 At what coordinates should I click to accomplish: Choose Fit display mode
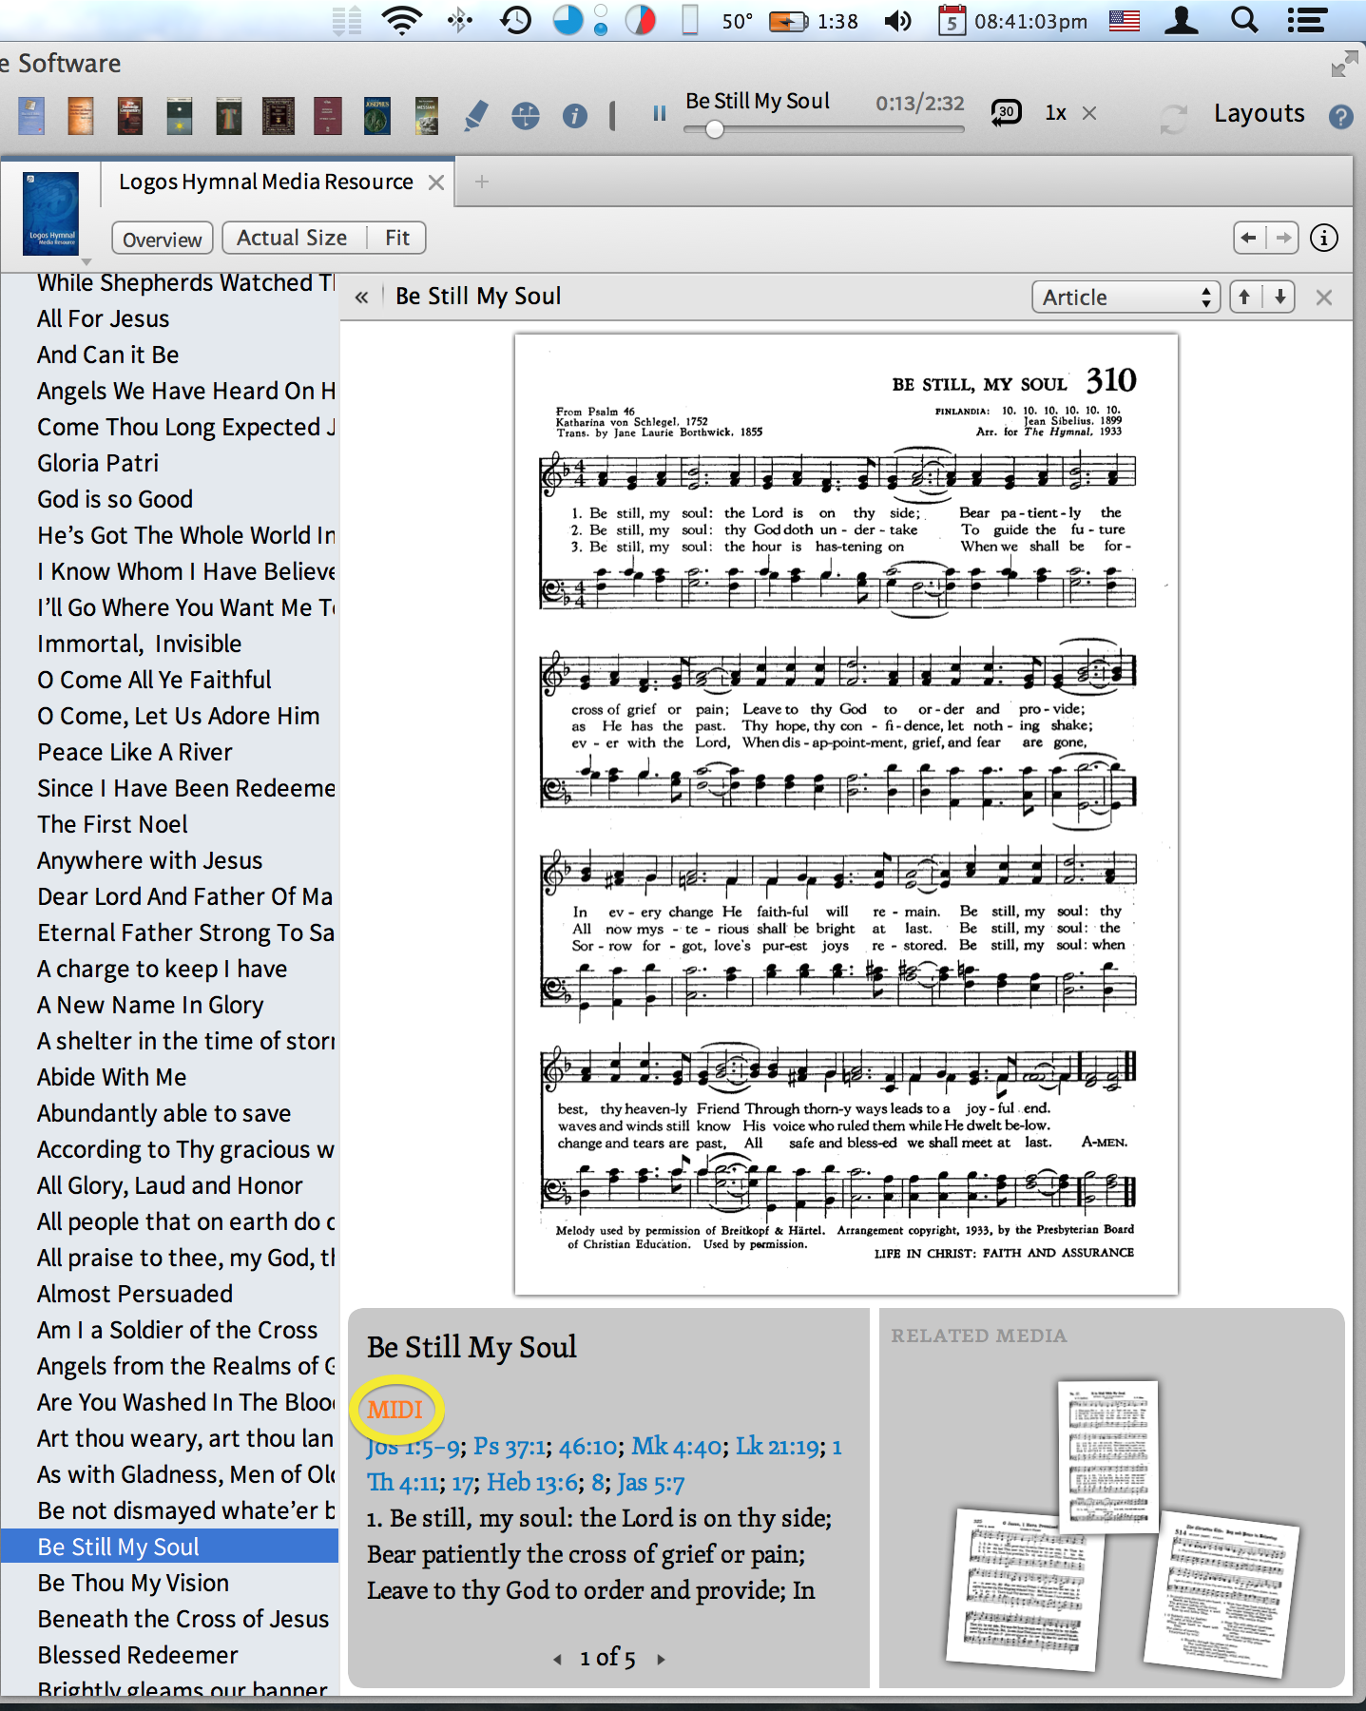coord(397,238)
